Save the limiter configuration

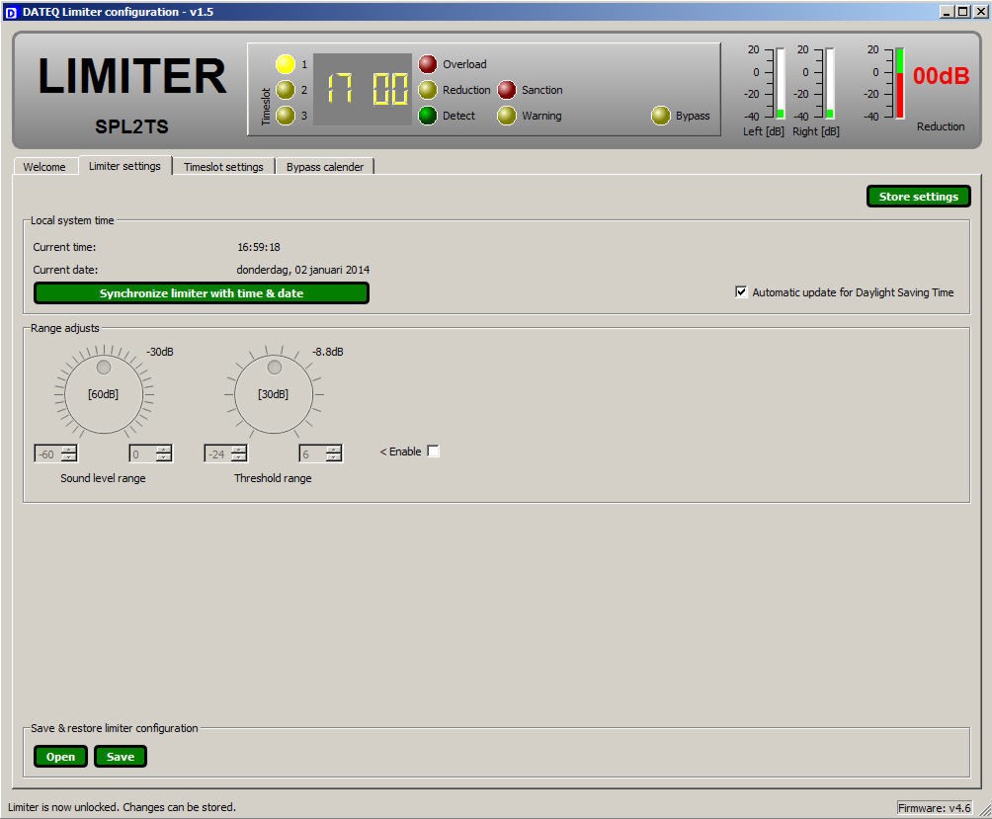click(121, 757)
